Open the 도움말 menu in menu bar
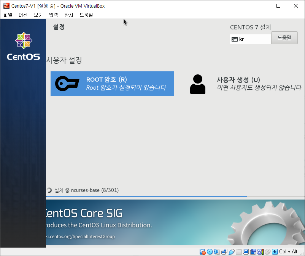This screenshot has width=305, height=256. click(x=86, y=15)
